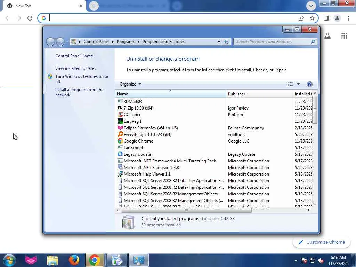Expand the arrow after Control Panel breadcrumb
This screenshot has height=267, width=356.
click(x=113, y=42)
